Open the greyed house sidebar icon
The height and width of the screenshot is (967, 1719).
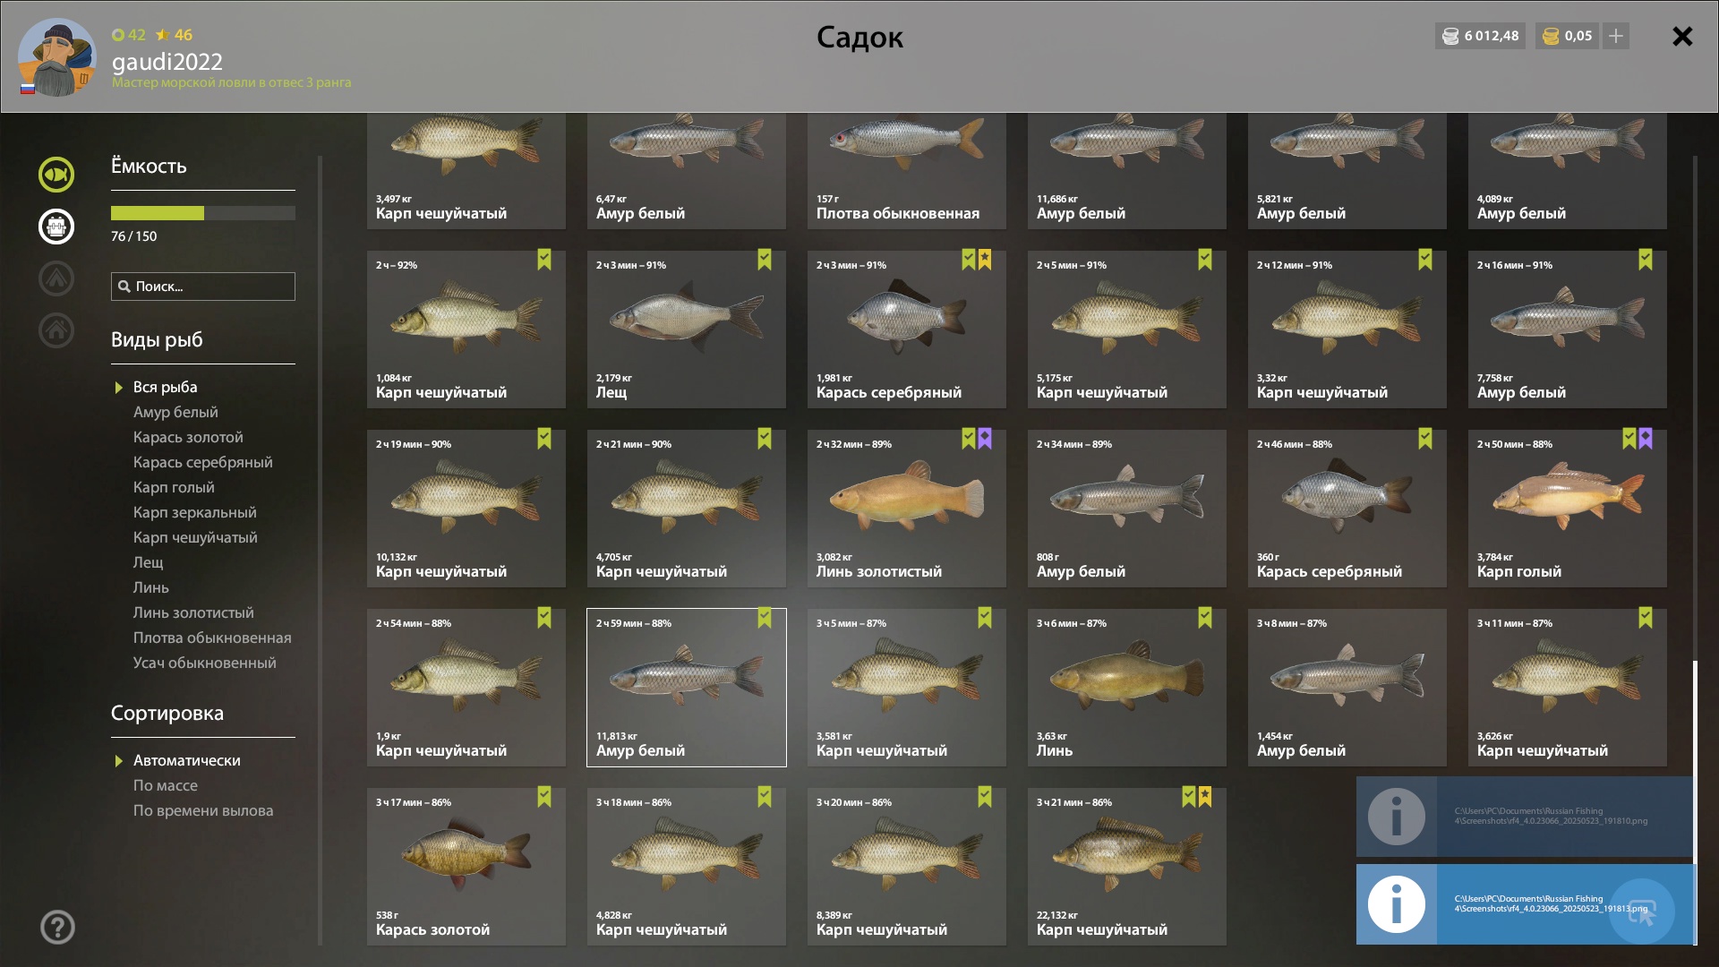[x=56, y=330]
